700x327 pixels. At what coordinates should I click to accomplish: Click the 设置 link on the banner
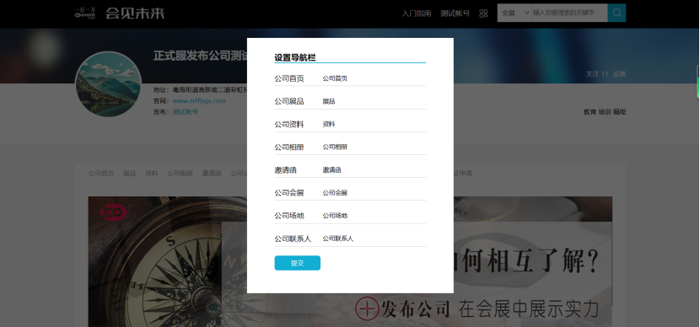619,74
